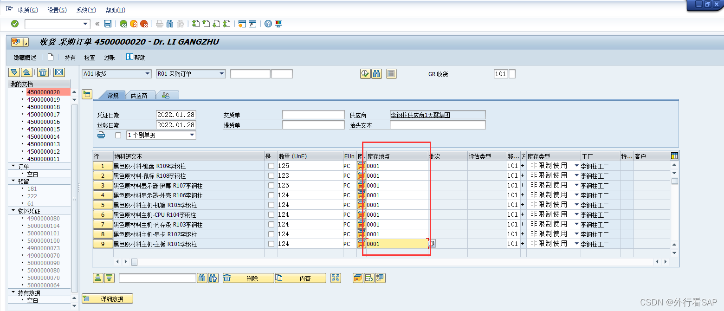Click the 删除 button below the table

pyautogui.click(x=248, y=278)
